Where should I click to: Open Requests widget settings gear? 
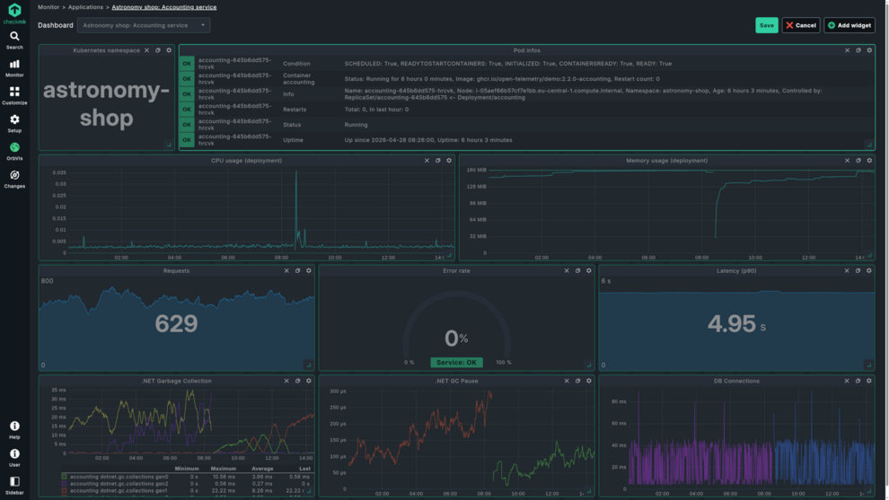click(x=308, y=271)
